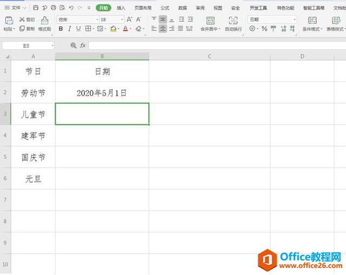The height and width of the screenshot is (275, 346).
Task: Decrease indent in the alignment group
Action: coord(182,19)
